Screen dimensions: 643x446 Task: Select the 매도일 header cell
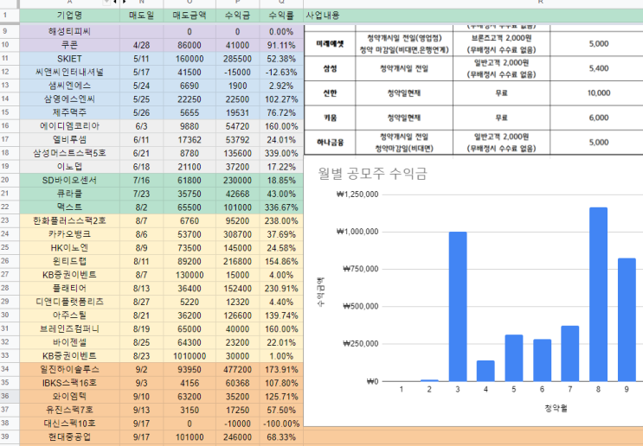[141, 16]
